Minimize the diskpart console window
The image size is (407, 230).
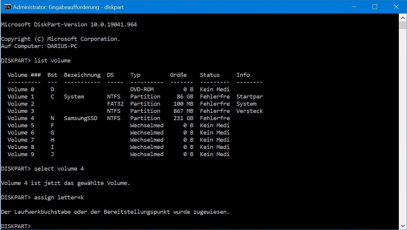(x=353, y=7)
